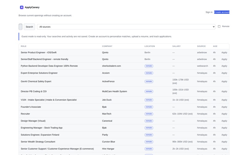Apply to Senior/Staff Backend Engineer role
The width and height of the screenshot is (248, 155).
pos(224,59)
